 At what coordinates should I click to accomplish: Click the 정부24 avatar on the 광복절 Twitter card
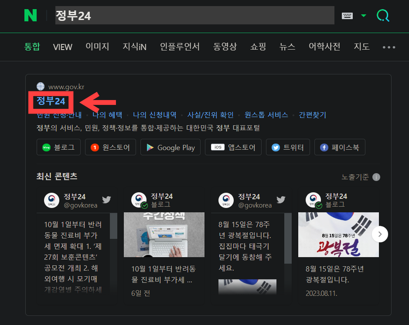pos(226,200)
